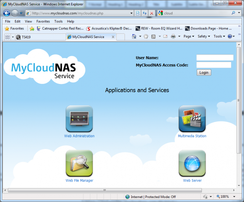Click the Home page icon
The width and height of the screenshot is (244, 202).
pos(134,36)
